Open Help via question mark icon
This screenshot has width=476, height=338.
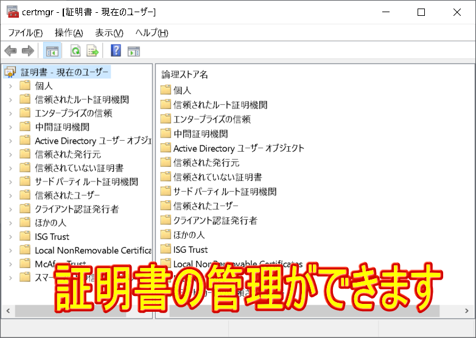point(116,51)
